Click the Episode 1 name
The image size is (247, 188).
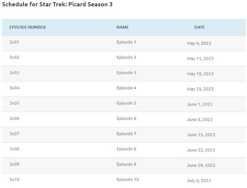click(x=126, y=42)
